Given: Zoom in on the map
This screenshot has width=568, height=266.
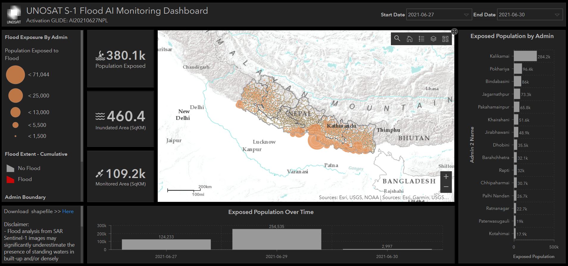Looking at the screenshot, I should click(446, 177).
